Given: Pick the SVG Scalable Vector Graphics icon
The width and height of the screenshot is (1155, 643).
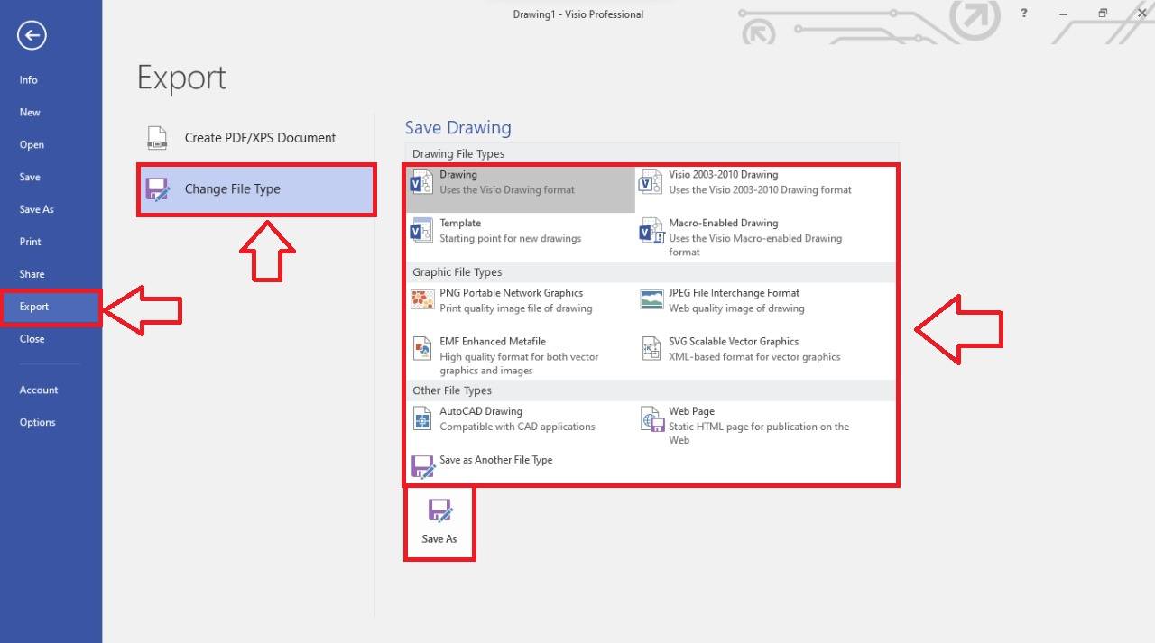Looking at the screenshot, I should (x=651, y=348).
